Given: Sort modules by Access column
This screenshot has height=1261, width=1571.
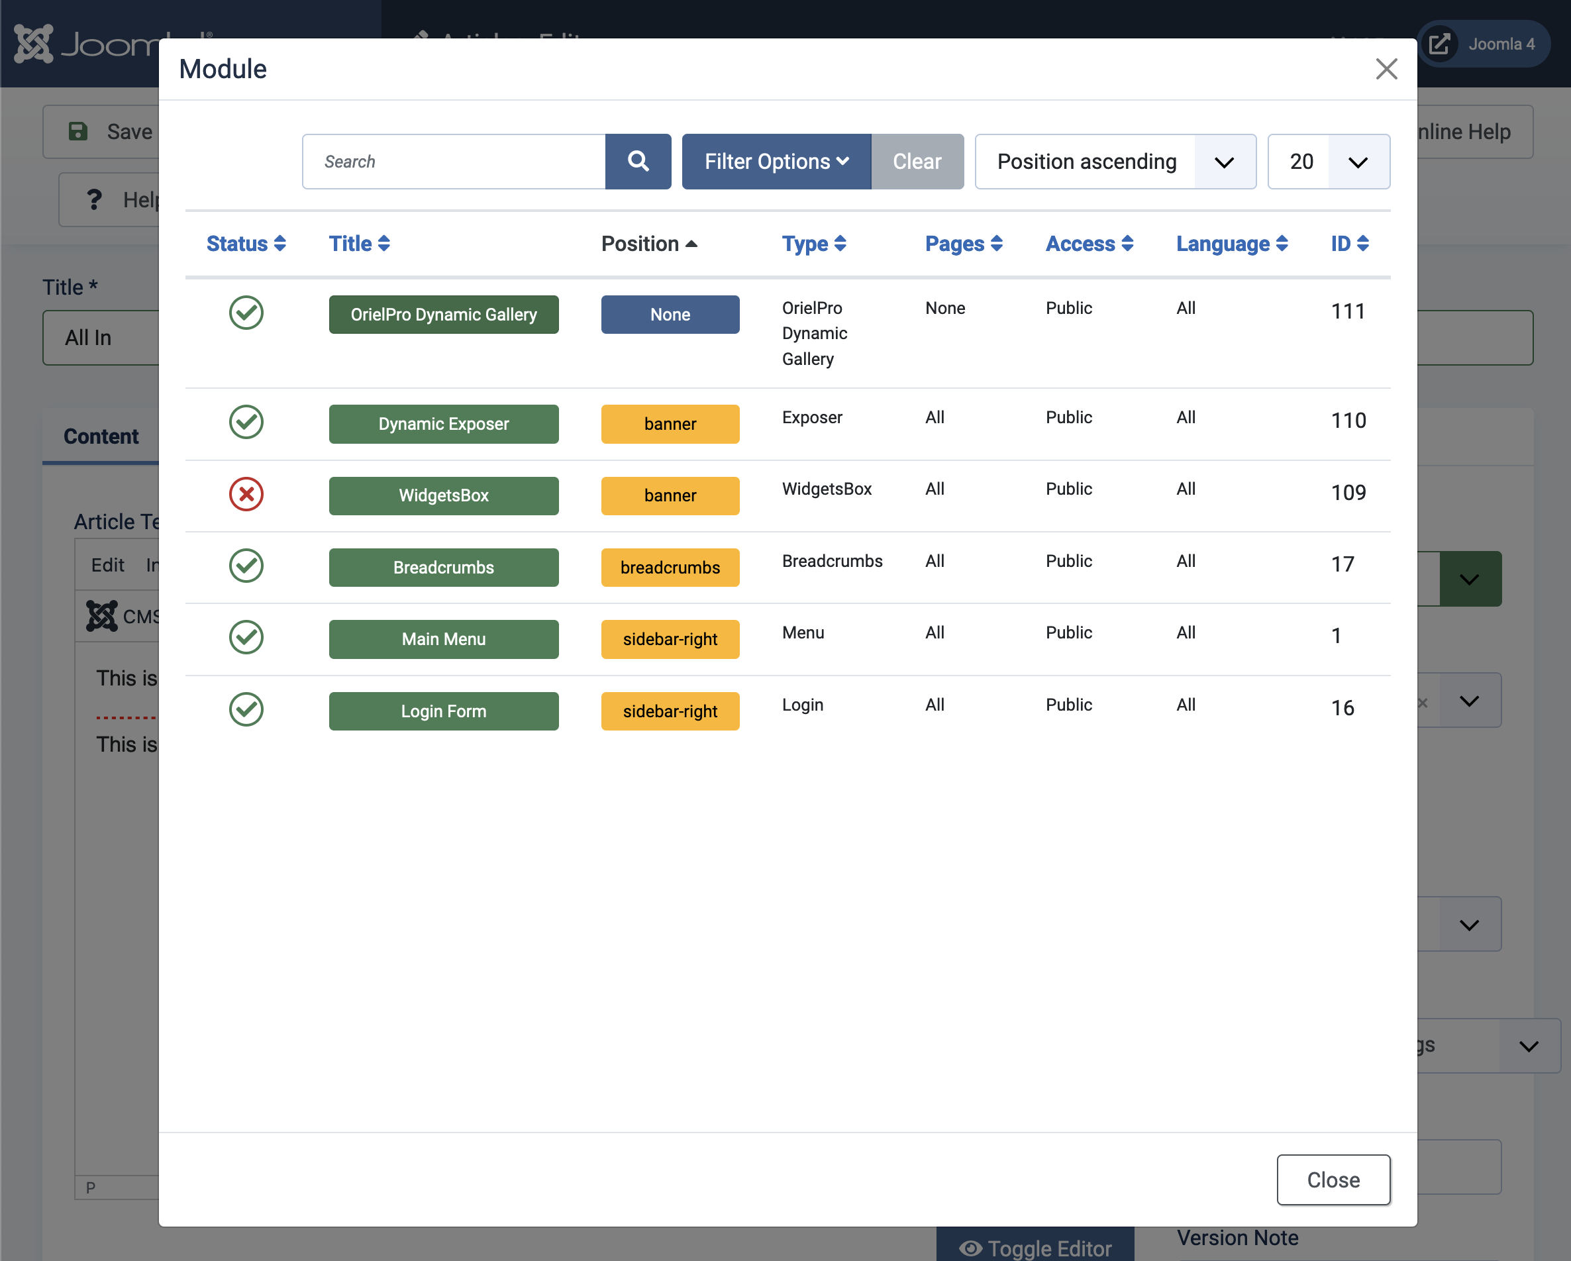Looking at the screenshot, I should (1090, 243).
